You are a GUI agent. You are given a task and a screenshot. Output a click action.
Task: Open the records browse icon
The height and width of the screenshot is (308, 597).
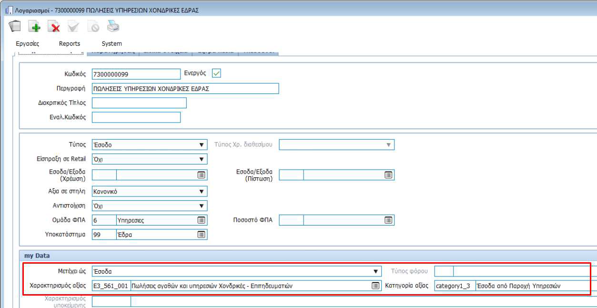(14, 27)
